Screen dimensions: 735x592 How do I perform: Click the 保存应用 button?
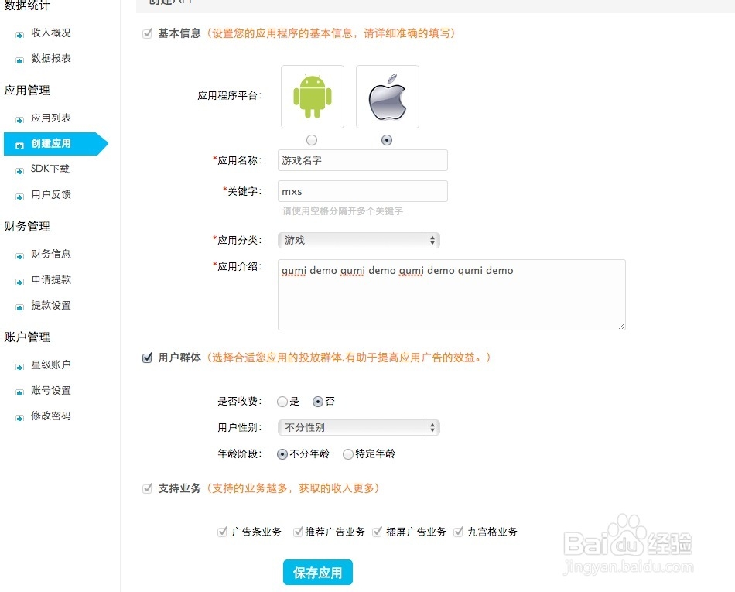[317, 573]
